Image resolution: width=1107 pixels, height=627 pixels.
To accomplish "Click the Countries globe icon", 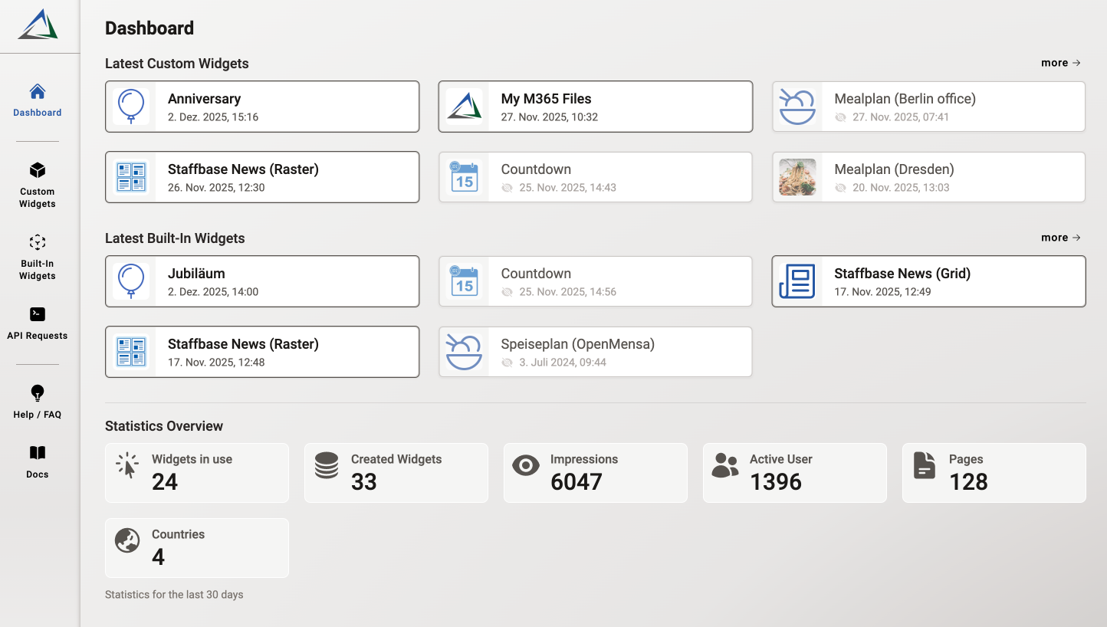I will point(127,540).
